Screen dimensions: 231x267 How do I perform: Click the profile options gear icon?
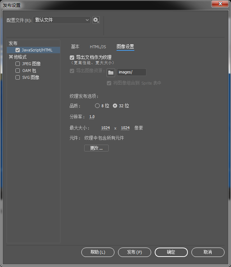[96, 20]
